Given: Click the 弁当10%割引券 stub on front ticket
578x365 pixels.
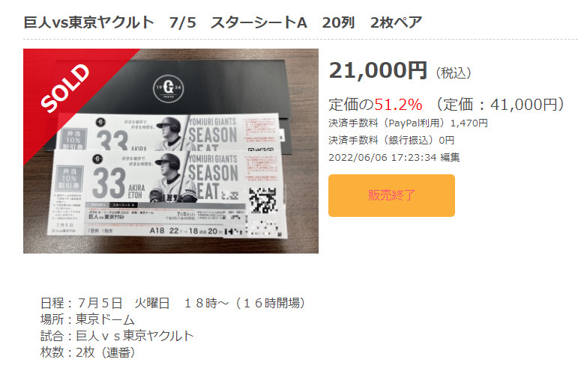Looking at the screenshot, I should pyautogui.click(x=70, y=179).
